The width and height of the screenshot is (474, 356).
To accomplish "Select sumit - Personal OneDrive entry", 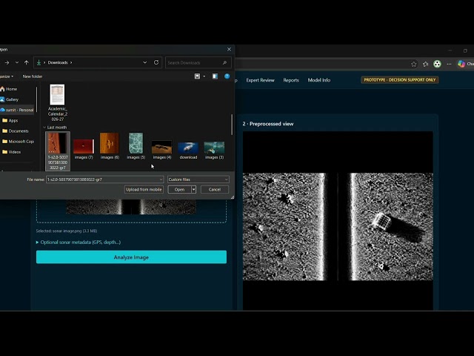I will click(17, 110).
